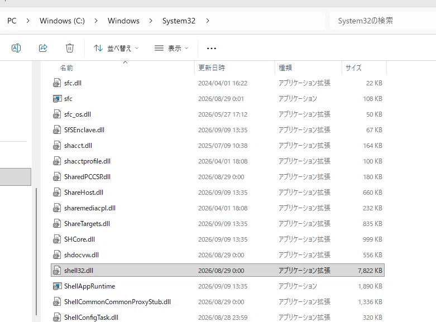The height and width of the screenshot is (322, 436).
Task: Click the System32 breadcrumb segment
Action: pos(179,21)
